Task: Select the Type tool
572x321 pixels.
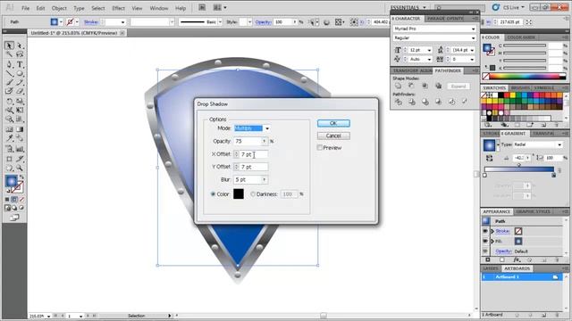Action: (x=20, y=65)
